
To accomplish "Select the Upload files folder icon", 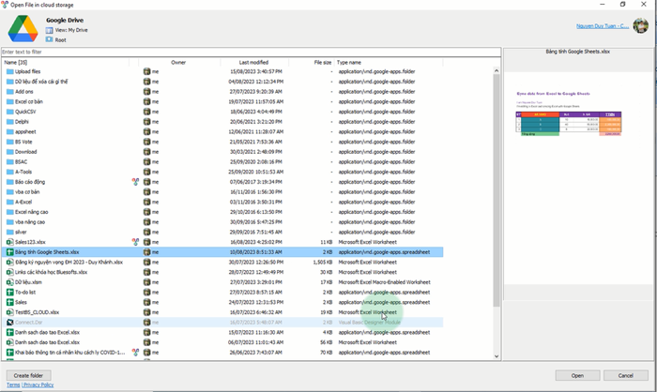I will point(9,71).
